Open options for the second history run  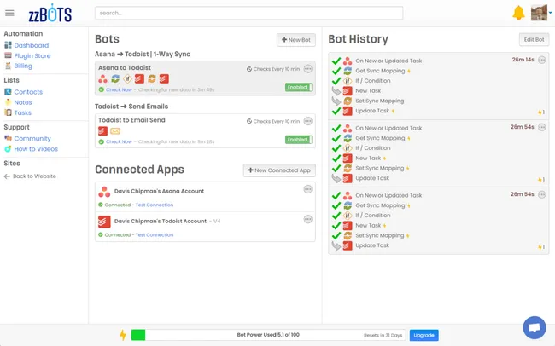pyautogui.click(x=542, y=127)
